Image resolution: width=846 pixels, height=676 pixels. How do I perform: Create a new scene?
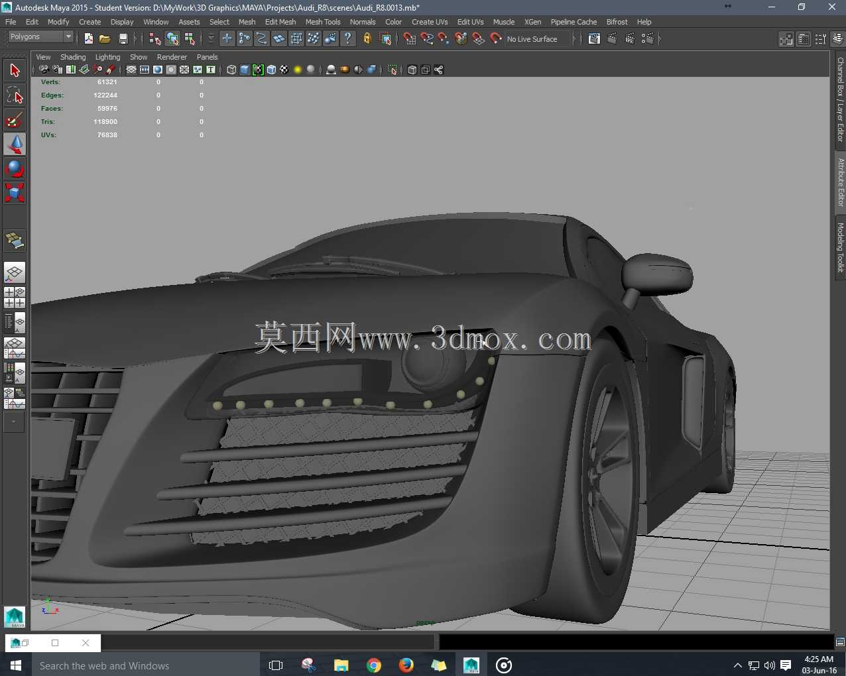(x=88, y=39)
